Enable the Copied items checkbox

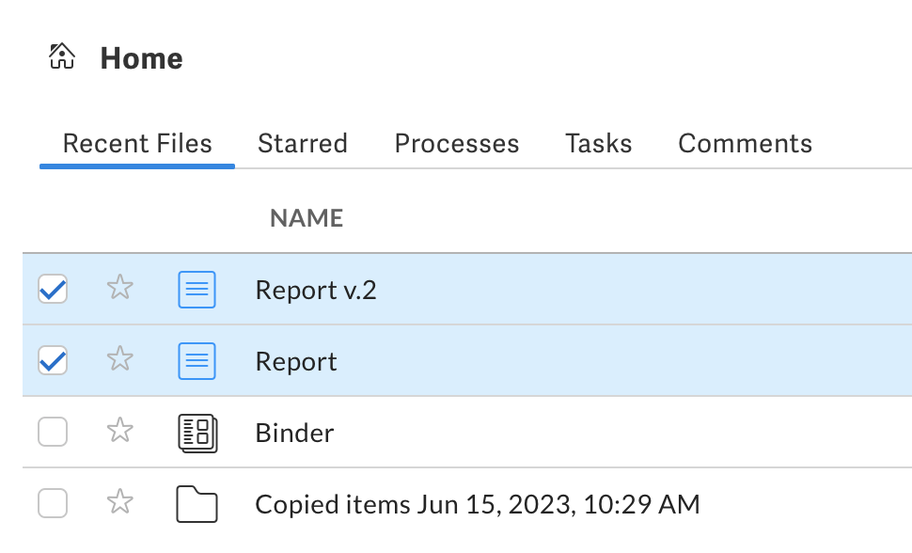(52, 504)
